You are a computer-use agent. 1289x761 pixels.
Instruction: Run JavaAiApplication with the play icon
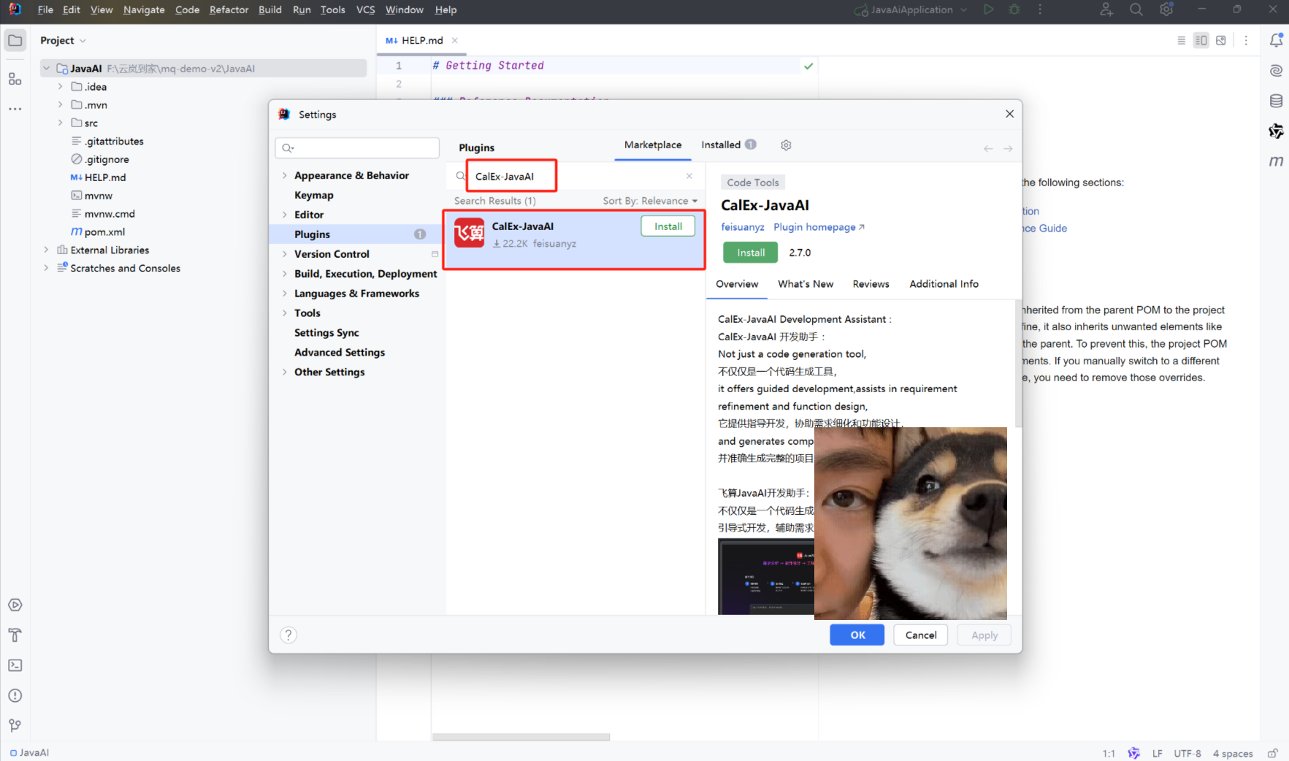[x=988, y=9]
